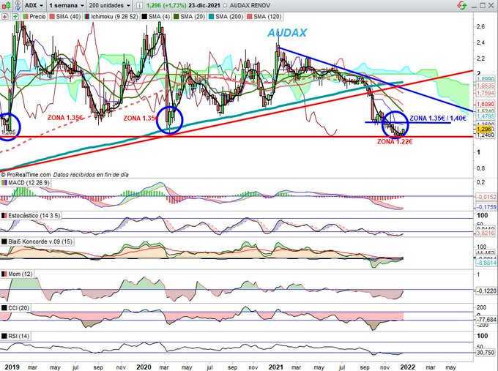This screenshot has width=498, height=371.
Task: Select the 'ZONA 1.22€' annotation
Action: click(x=395, y=142)
